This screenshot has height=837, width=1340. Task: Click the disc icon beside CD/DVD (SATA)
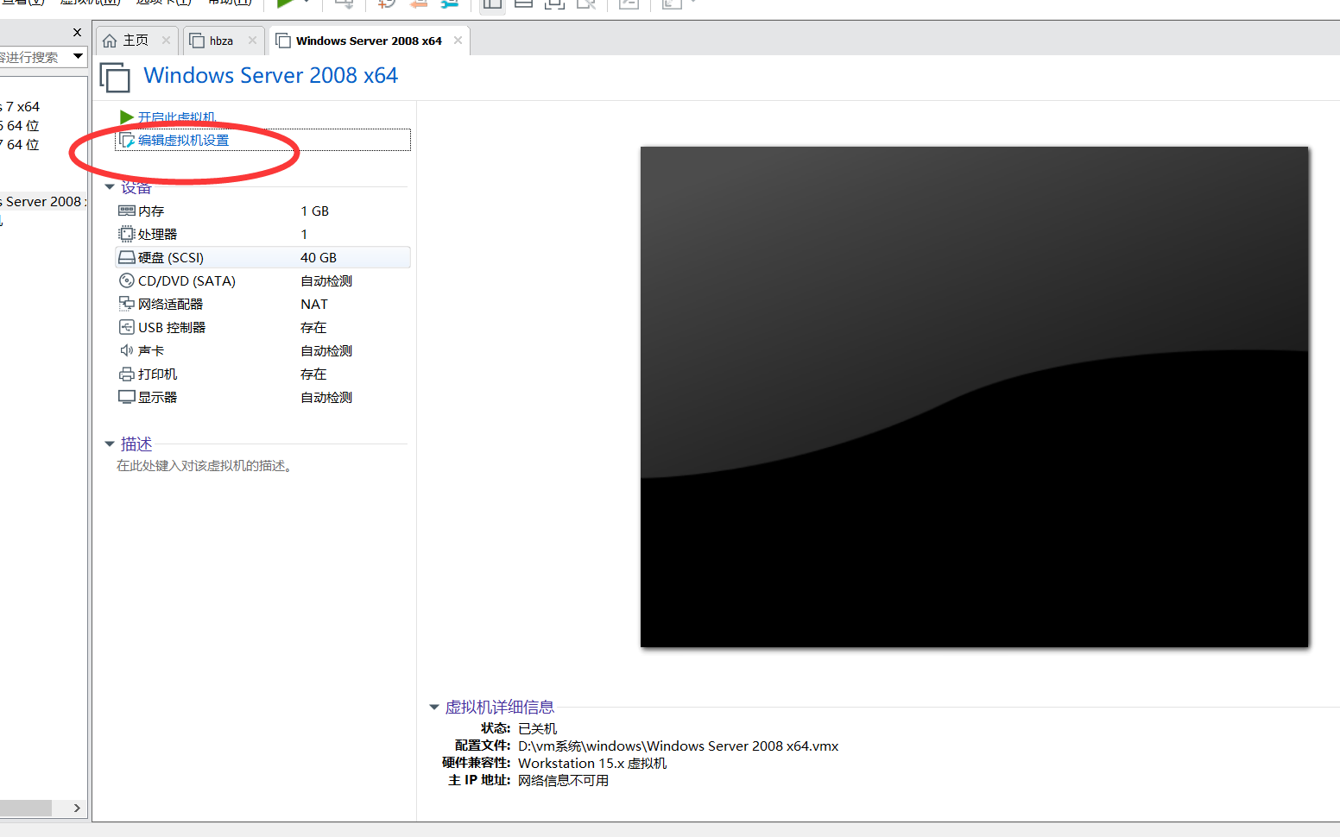126,280
